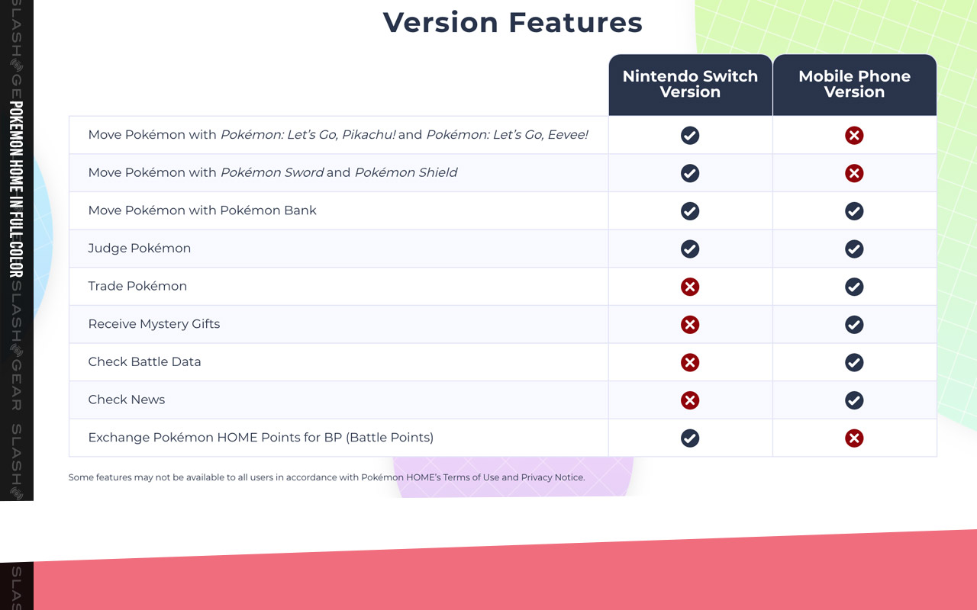Screen dimensions: 977x610
Task: Click the Mobile Phone cross for Sword and Shield row
Action: pos(854,173)
